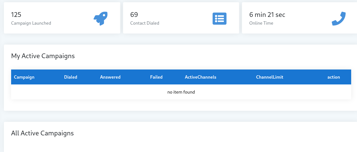
Task: Click the All Active Campaigns heading
Action: tap(43, 133)
